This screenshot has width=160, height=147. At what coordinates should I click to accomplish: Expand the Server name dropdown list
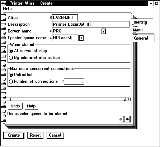click(x=104, y=31)
